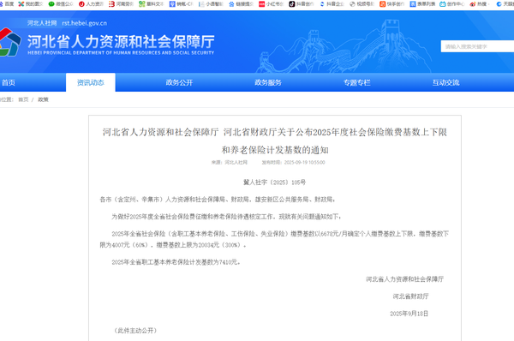Click the 首页 breadcrumb link
The width and height of the screenshot is (514, 341).
23,99
